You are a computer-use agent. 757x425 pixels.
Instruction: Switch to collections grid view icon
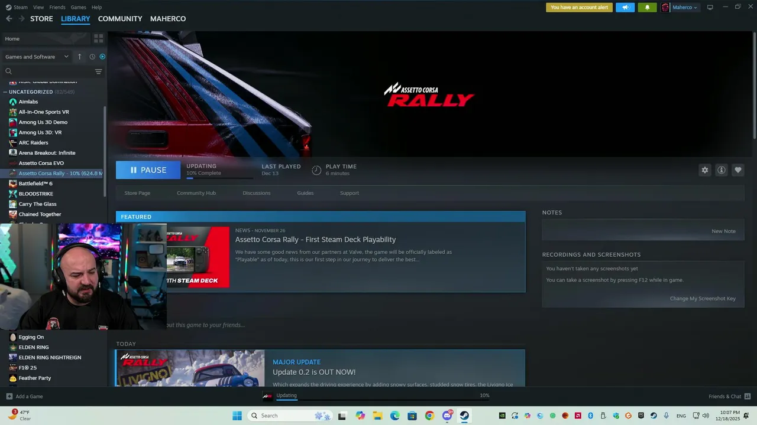click(99, 38)
